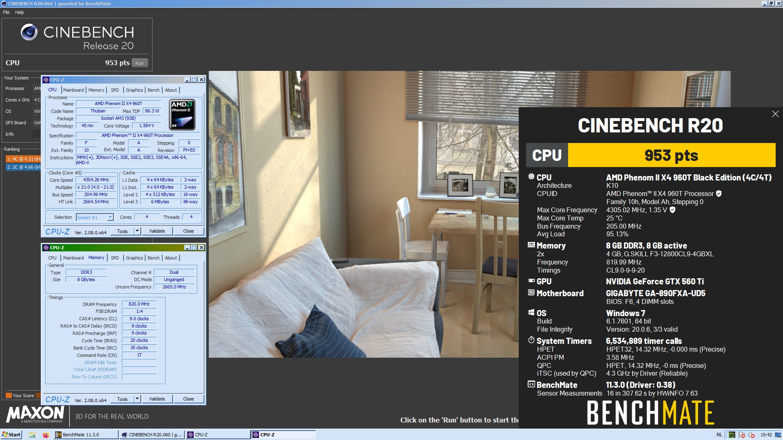The height and width of the screenshot is (440, 783).
Task: Click the Motherboard section icon in BenchMate
Action: click(531, 293)
